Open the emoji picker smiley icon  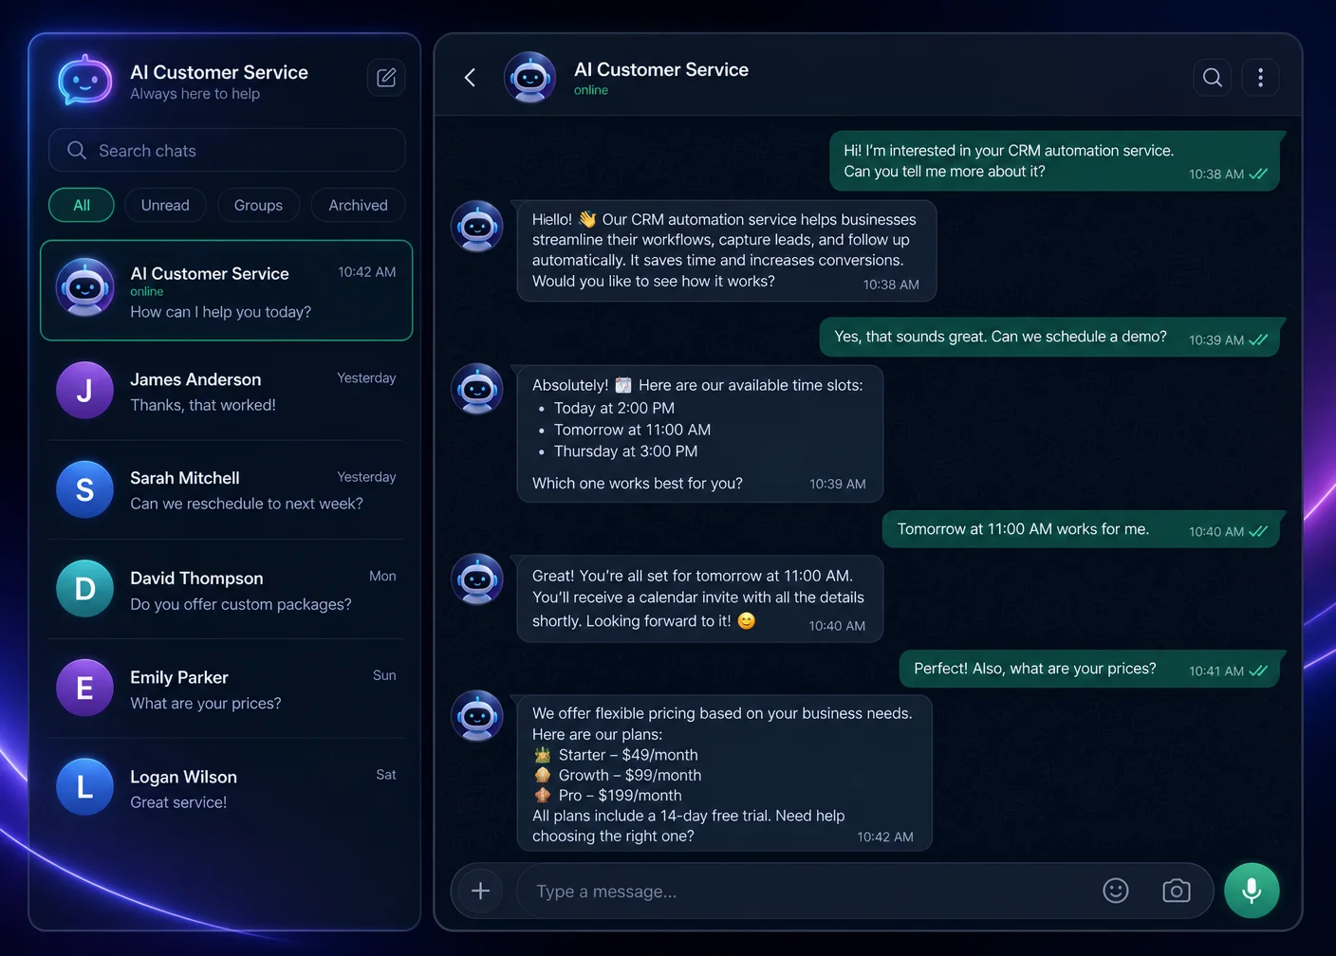pos(1116,891)
